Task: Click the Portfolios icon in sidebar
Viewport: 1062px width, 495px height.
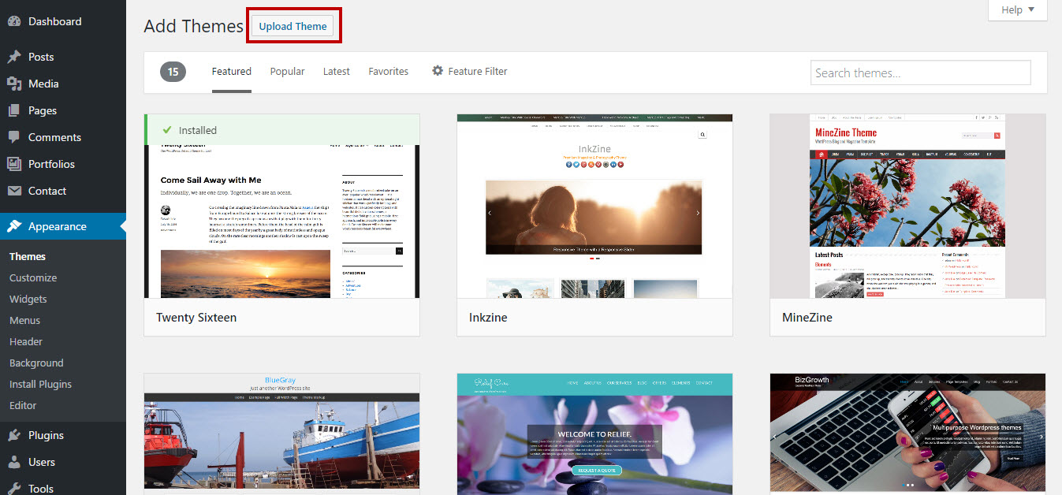Action: point(14,164)
